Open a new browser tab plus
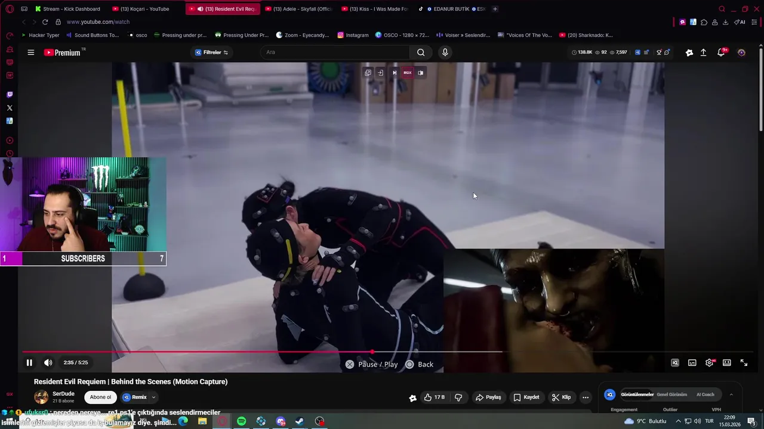This screenshot has height=429, width=764. 495,9
